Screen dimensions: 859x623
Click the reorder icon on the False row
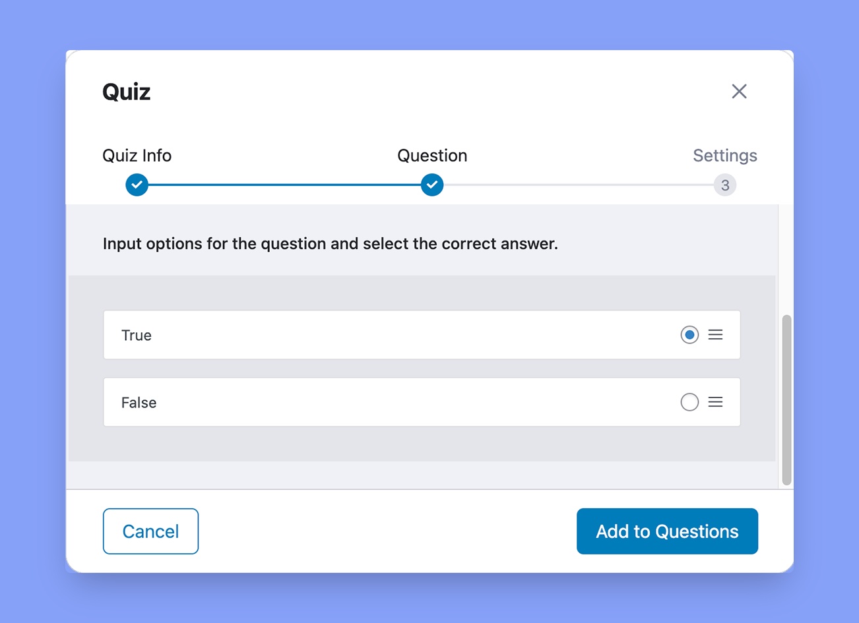click(x=715, y=402)
